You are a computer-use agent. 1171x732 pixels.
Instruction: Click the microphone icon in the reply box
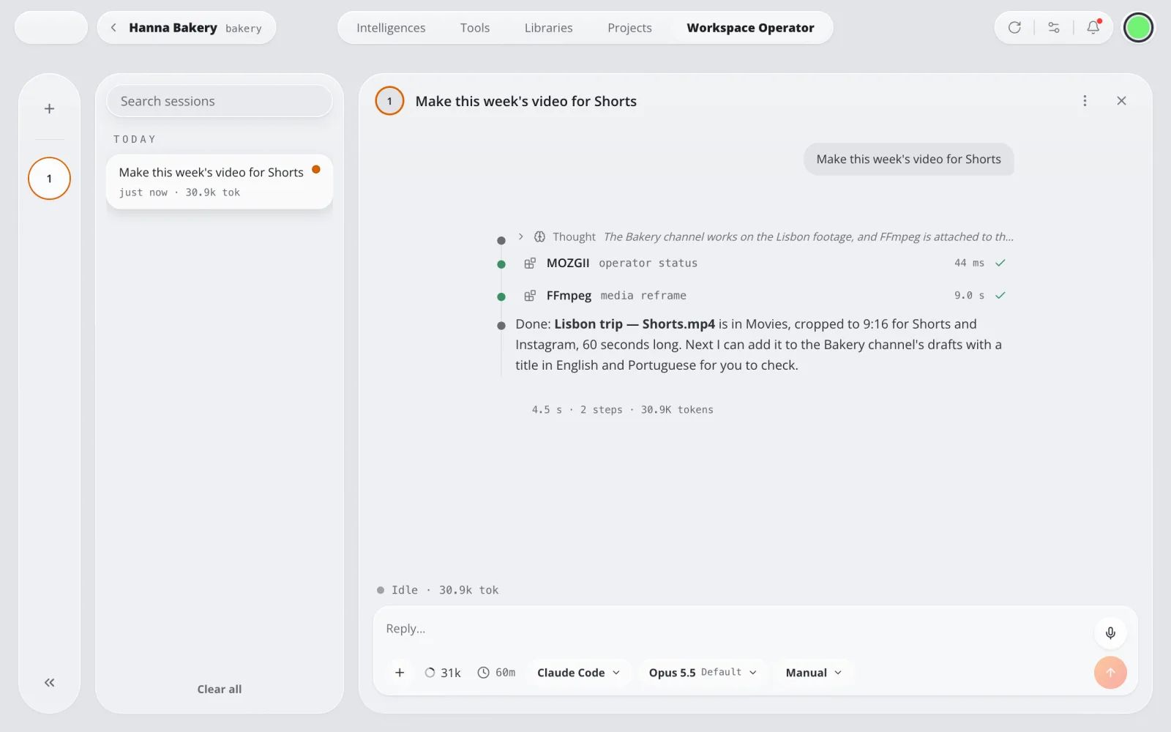tap(1110, 633)
